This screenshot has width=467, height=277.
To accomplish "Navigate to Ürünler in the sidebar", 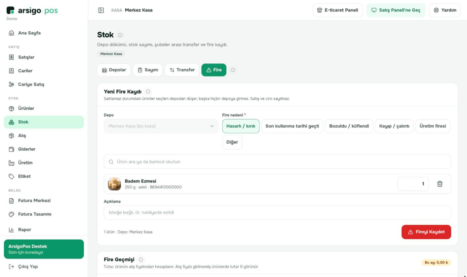I will (x=44, y=108).
